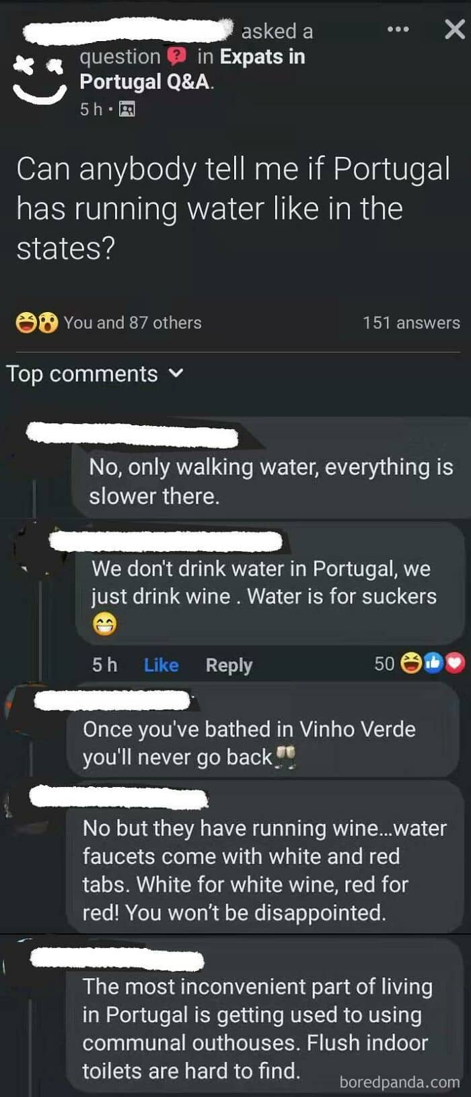Image resolution: width=471 pixels, height=1097 pixels.
Task: Click the heart reaction icon beside 50
Action: pyautogui.click(x=456, y=664)
